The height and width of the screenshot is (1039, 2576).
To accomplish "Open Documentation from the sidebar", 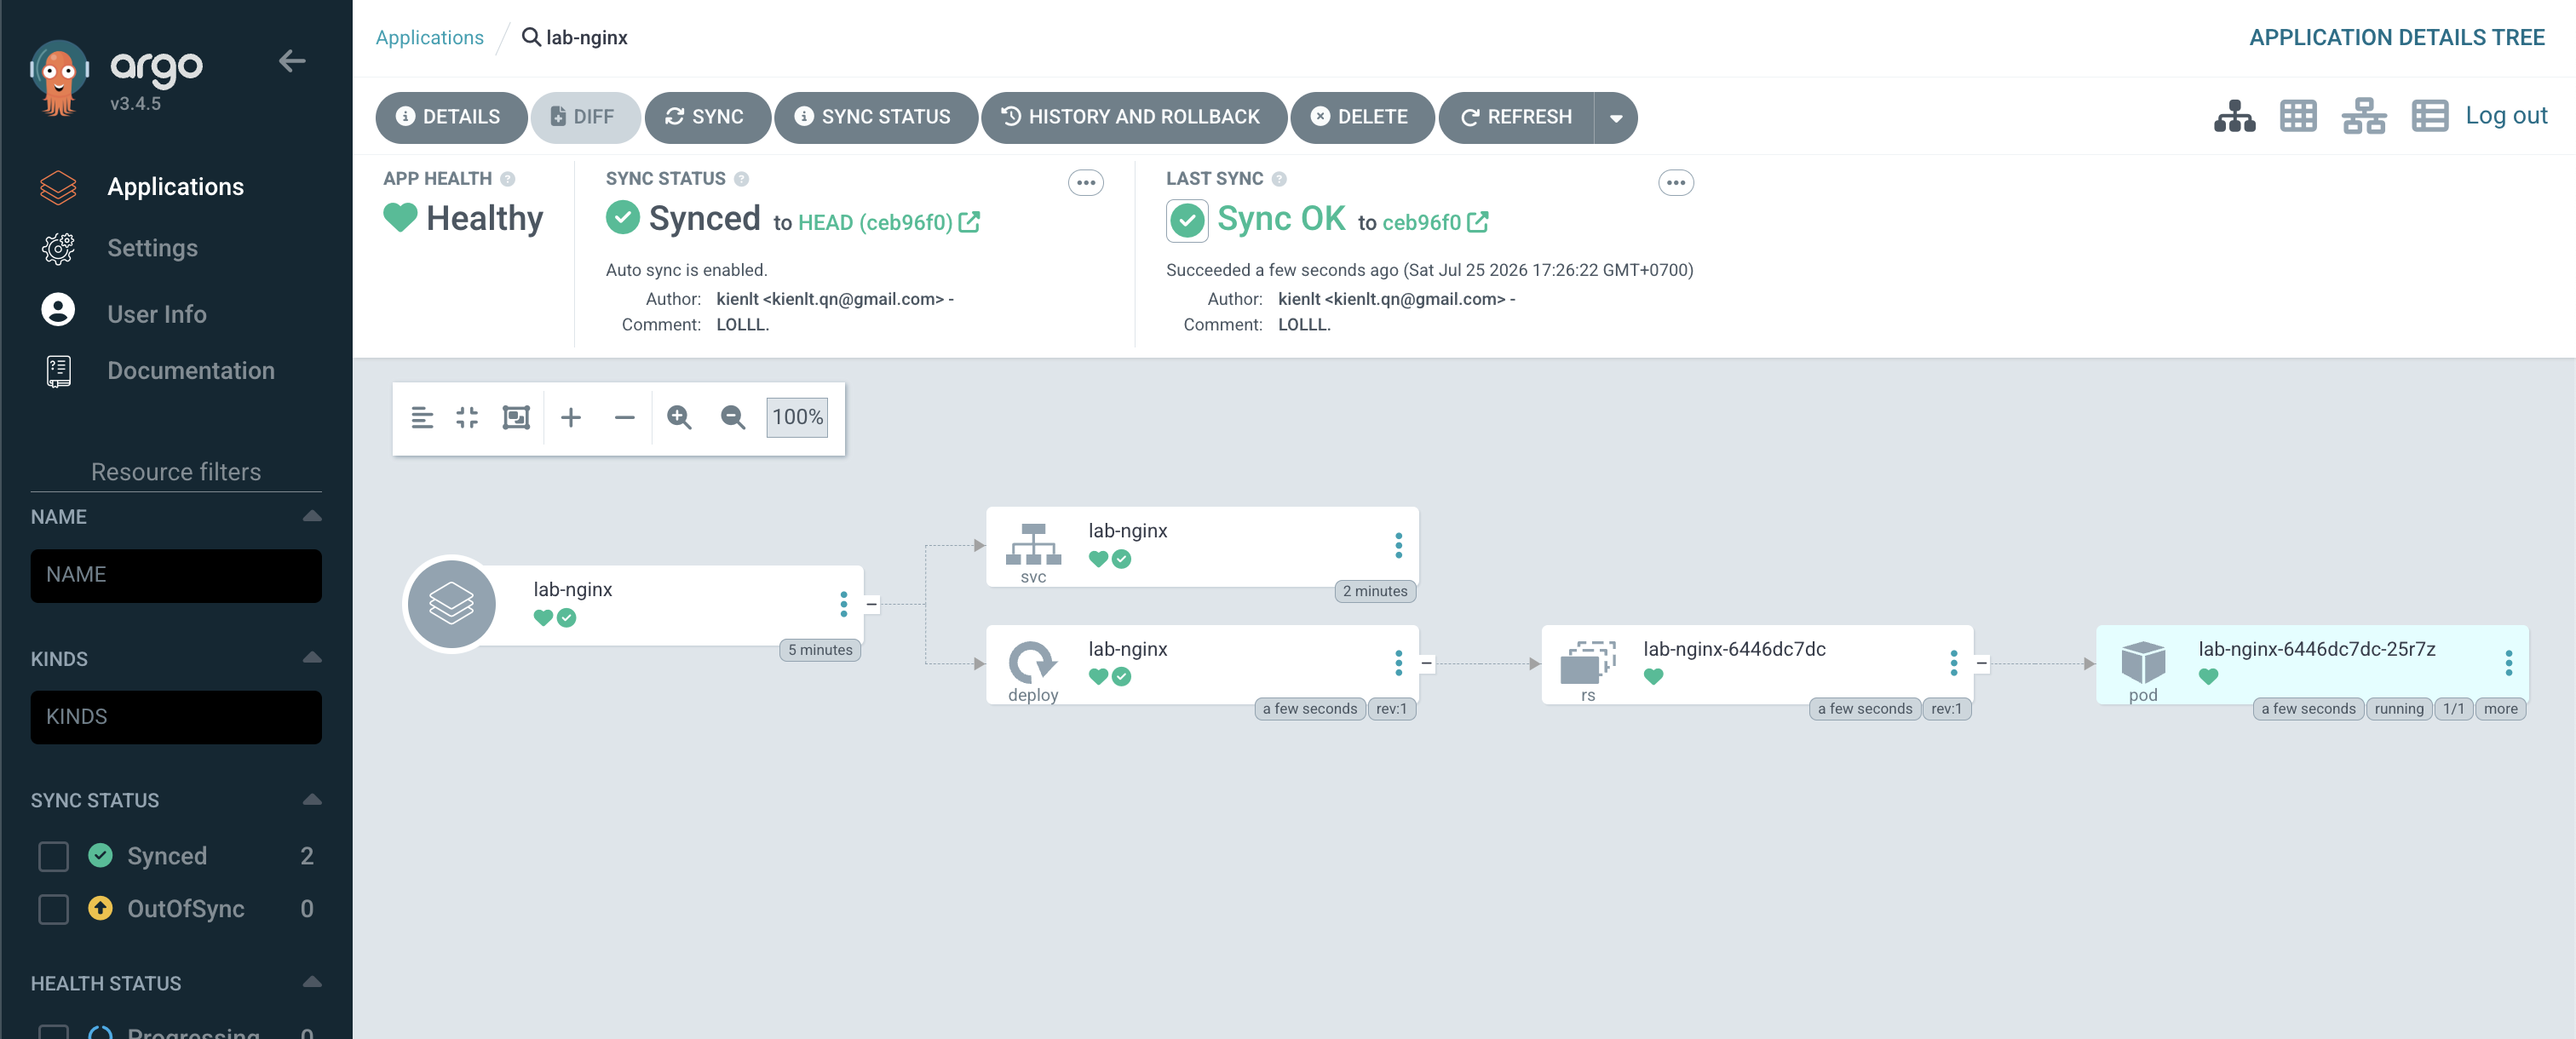I will point(190,371).
